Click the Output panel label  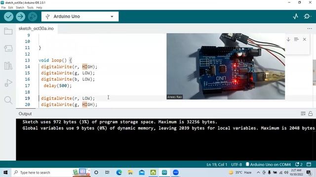[25, 114]
